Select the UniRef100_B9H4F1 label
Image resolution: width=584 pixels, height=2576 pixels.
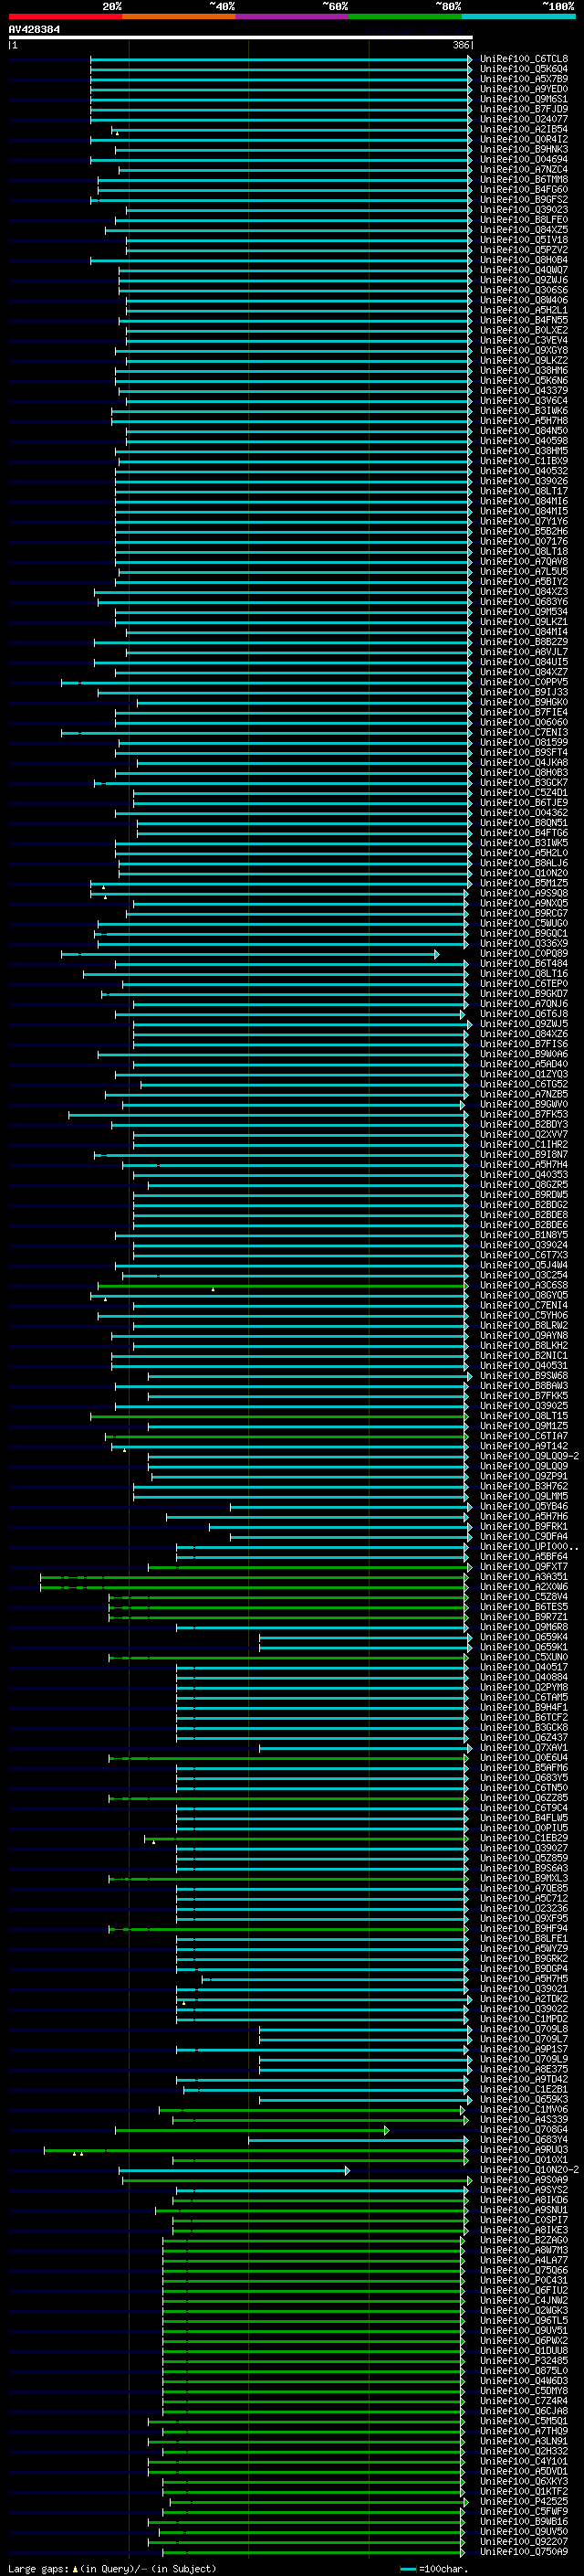[523, 1707]
